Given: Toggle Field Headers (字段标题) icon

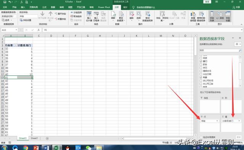Looking at the screenshot, I should [228, 16].
